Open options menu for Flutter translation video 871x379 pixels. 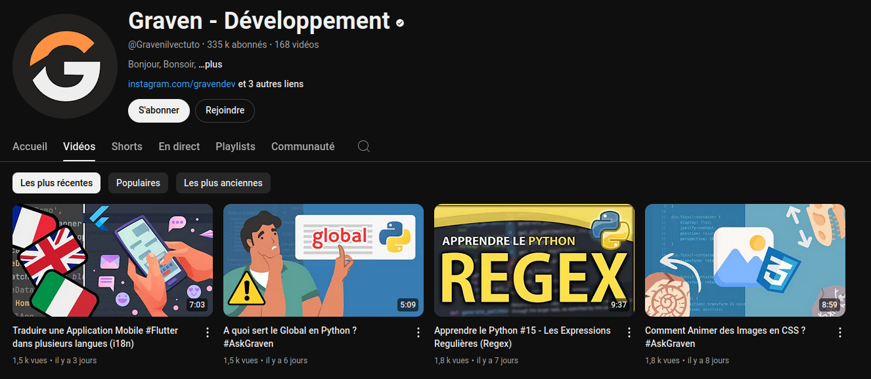208,332
